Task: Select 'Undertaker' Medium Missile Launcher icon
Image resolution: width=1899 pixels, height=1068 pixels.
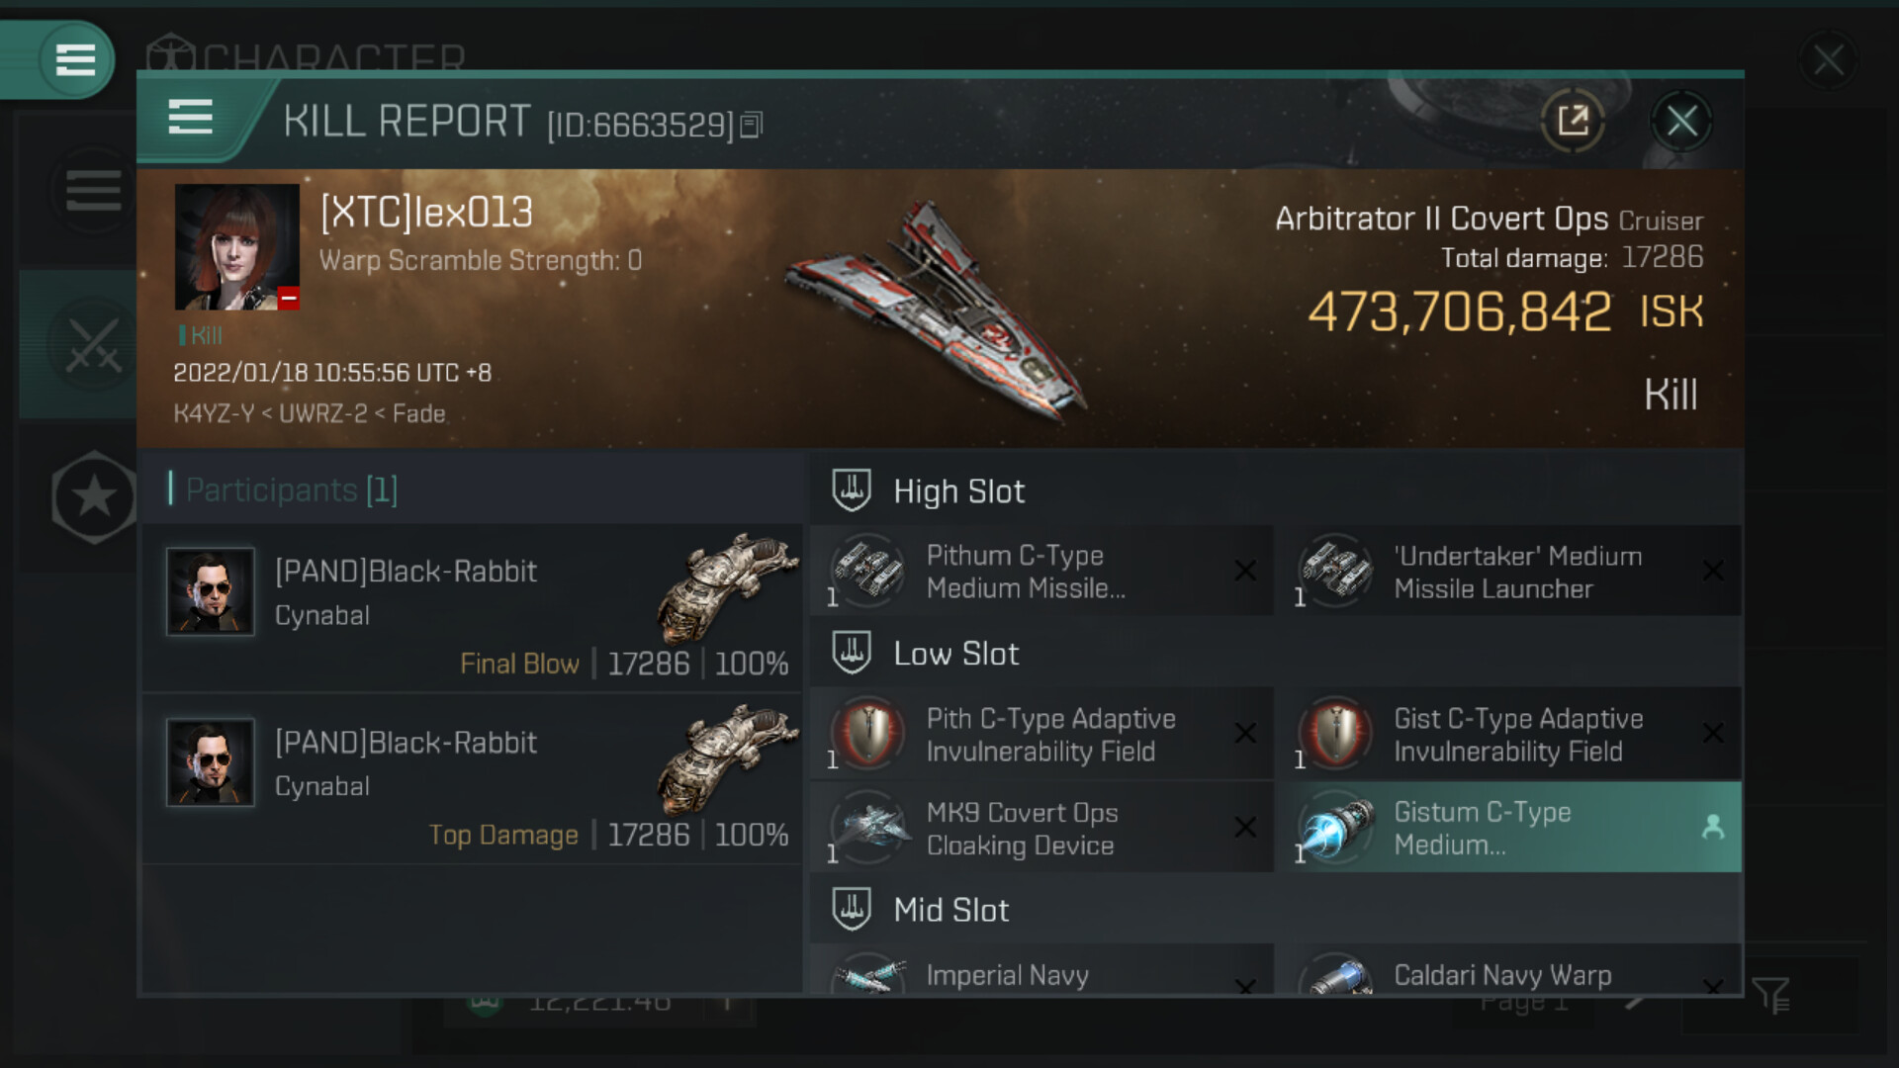Action: (1335, 571)
